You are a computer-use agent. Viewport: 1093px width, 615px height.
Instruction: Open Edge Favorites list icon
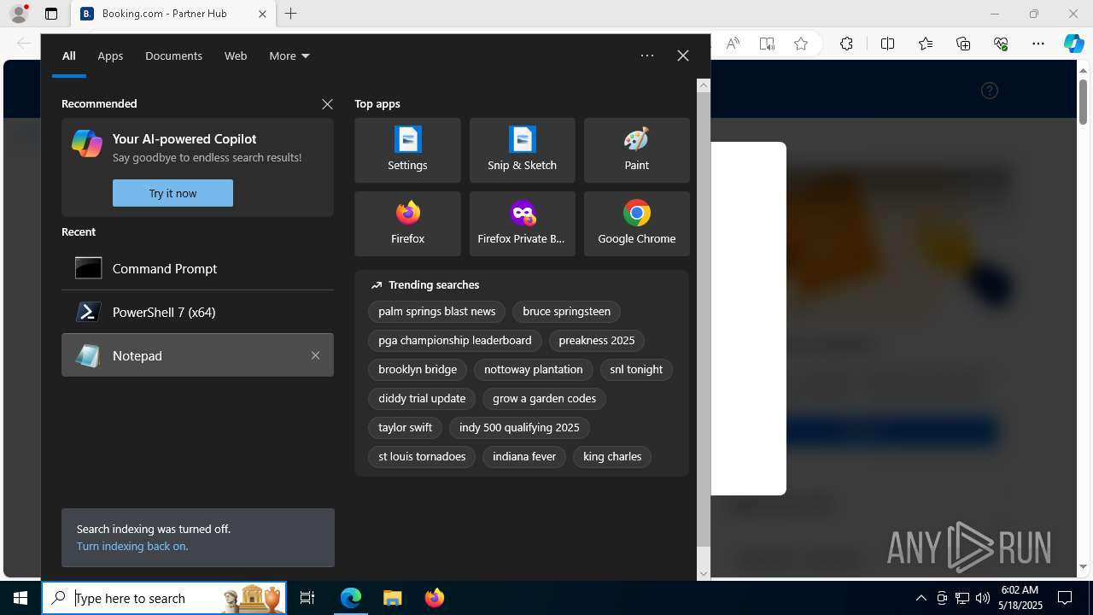tap(926, 44)
